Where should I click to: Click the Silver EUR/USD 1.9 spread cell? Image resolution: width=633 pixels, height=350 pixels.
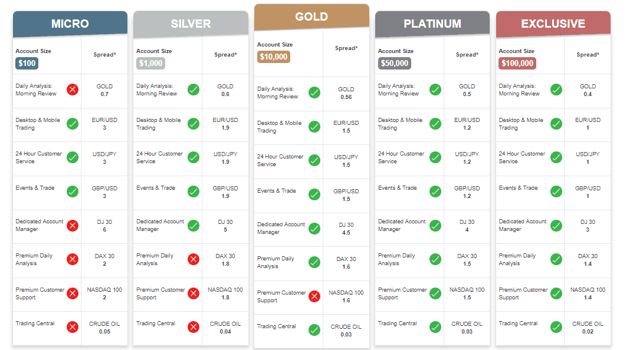[x=225, y=124]
